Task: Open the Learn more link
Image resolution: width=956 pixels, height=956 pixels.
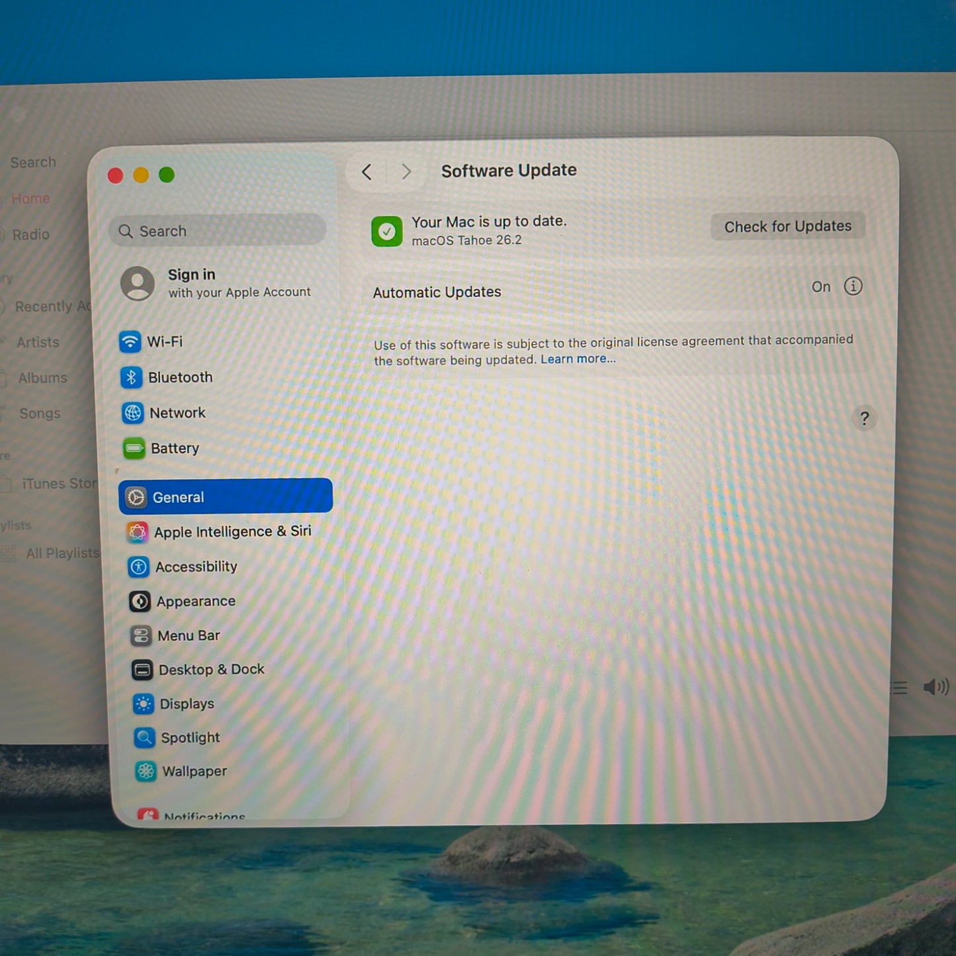Action: pos(578,359)
